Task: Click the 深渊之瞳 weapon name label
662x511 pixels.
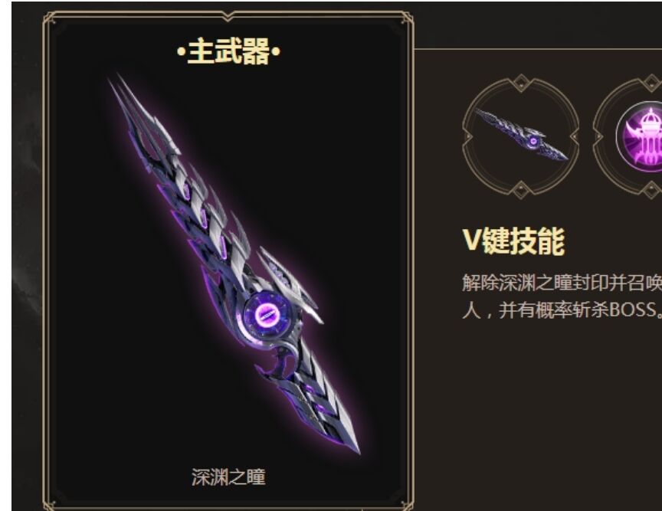Action: (x=228, y=477)
